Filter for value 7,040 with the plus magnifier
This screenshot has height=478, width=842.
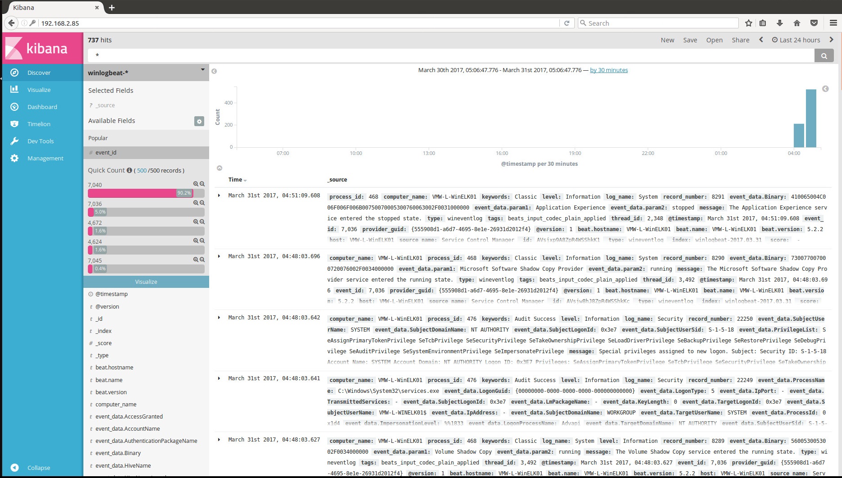click(x=196, y=184)
